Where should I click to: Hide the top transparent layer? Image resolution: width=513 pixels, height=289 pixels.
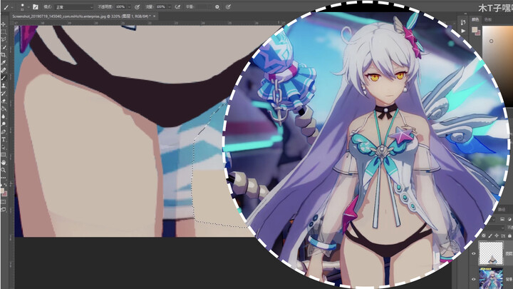coord(473,253)
